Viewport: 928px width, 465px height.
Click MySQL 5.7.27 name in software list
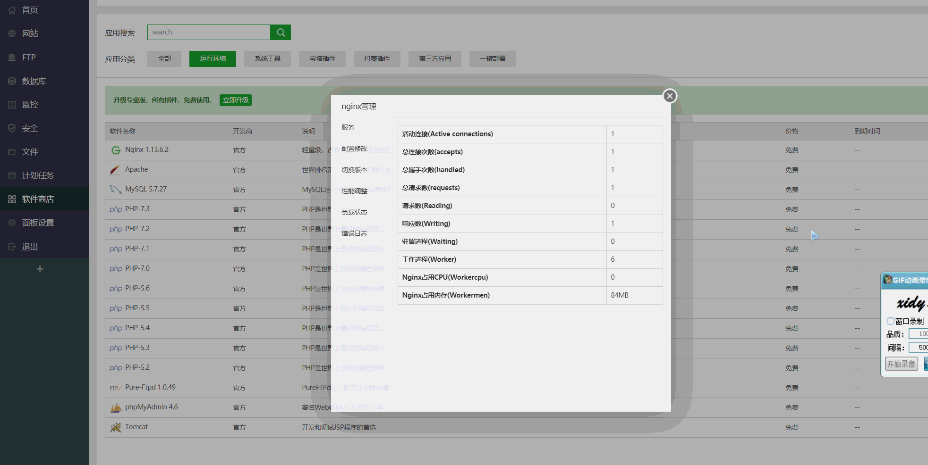(x=146, y=189)
